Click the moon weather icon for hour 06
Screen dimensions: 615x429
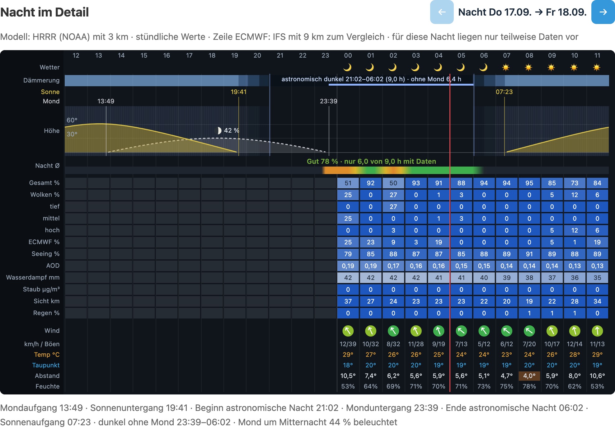[x=484, y=67]
